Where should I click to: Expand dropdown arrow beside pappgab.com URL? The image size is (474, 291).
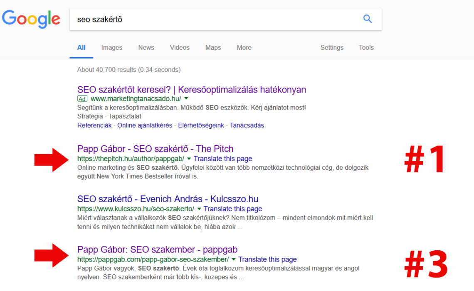coord(233,259)
